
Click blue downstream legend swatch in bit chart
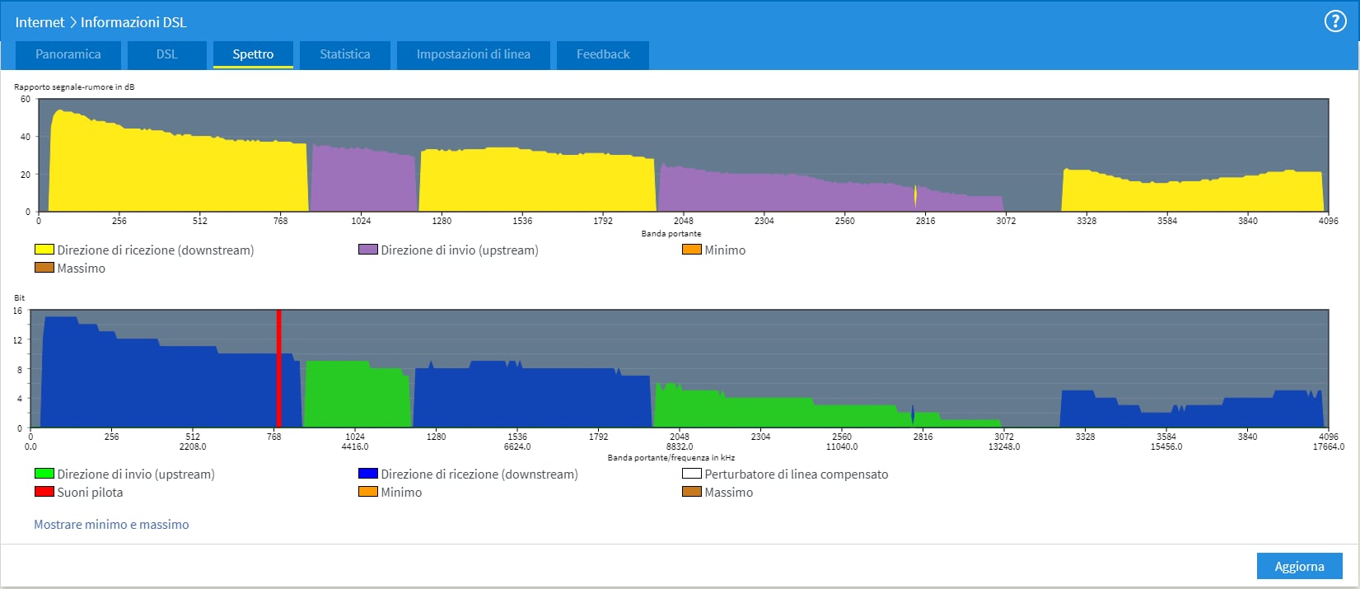pyautogui.click(x=367, y=474)
